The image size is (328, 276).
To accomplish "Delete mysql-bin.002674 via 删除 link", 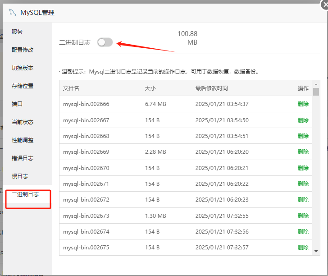I will pyautogui.click(x=303, y=232).
